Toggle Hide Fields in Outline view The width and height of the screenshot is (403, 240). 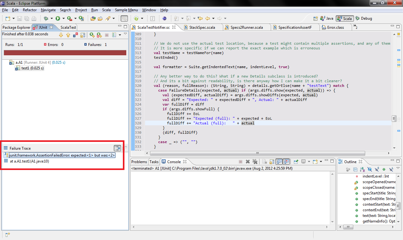point(370,169)
